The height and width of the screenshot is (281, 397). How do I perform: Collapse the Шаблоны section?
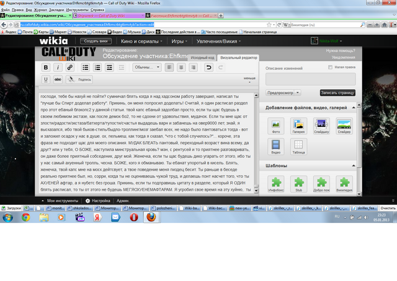pos(354,166)
